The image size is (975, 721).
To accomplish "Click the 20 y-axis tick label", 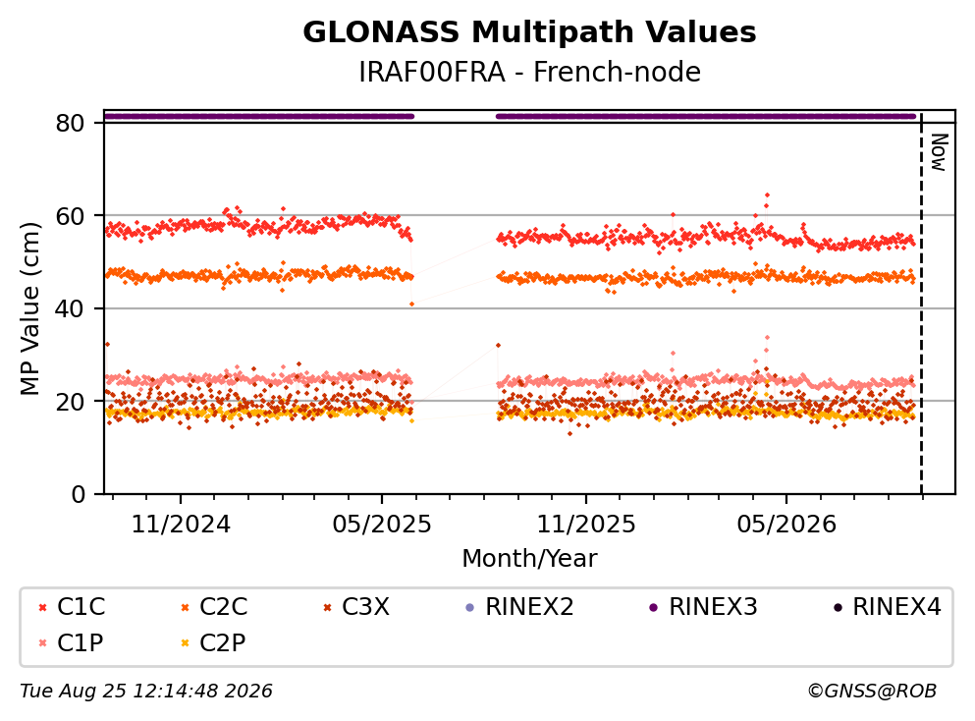I will [70, 402].
